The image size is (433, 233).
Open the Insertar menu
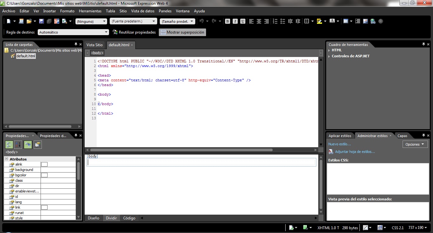pos(49,11)
